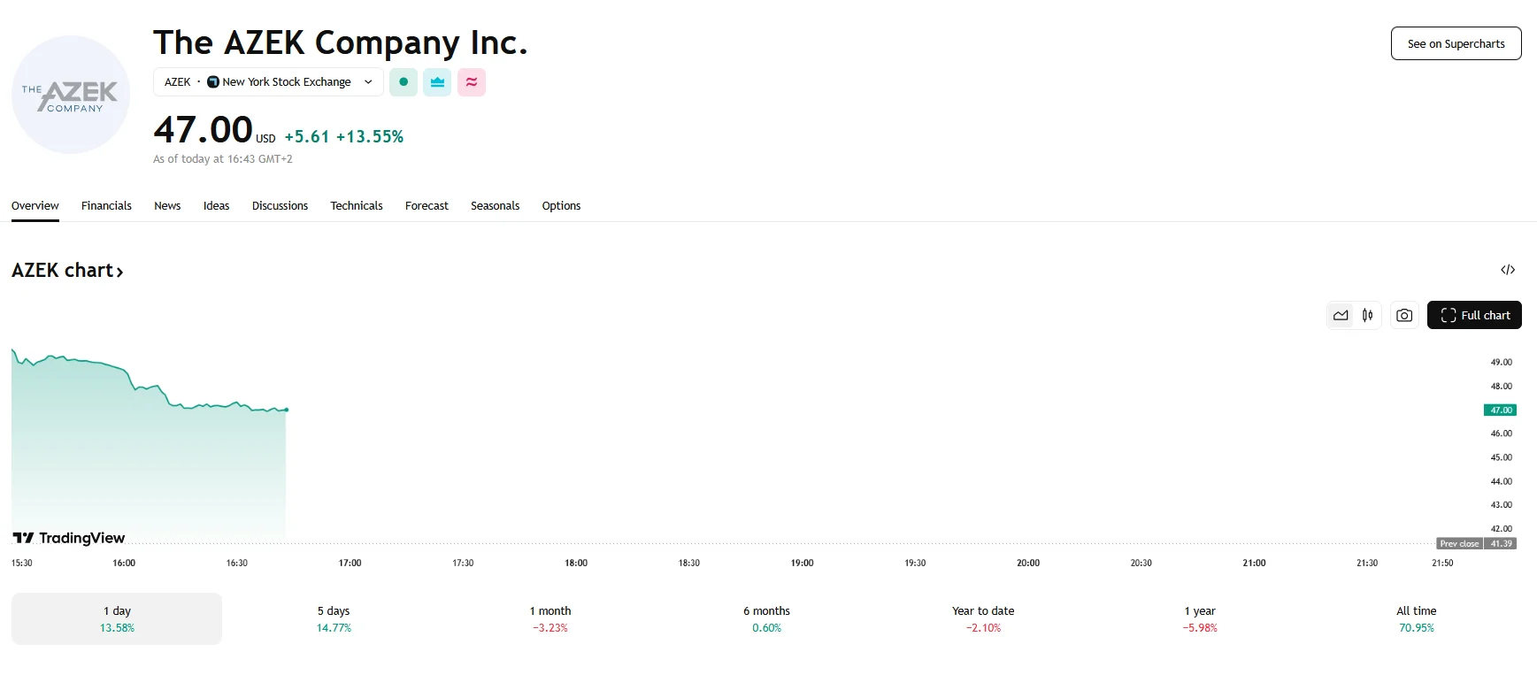Screen dimensions: 1537x675
Task: Open the blue crown premium icon
Action: [x=437, y=81]
